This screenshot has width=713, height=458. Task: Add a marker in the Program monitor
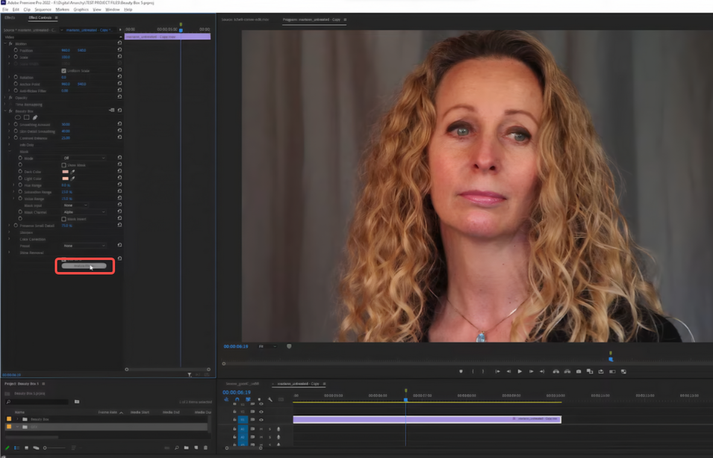click(461, 372)
